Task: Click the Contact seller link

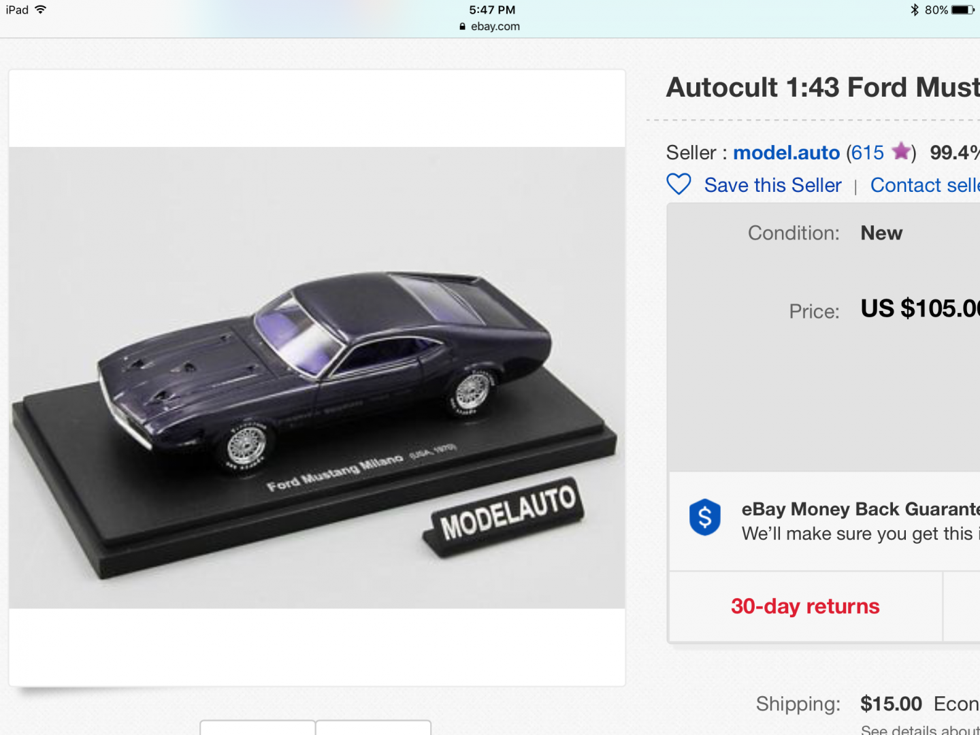Action: (925, 185)
